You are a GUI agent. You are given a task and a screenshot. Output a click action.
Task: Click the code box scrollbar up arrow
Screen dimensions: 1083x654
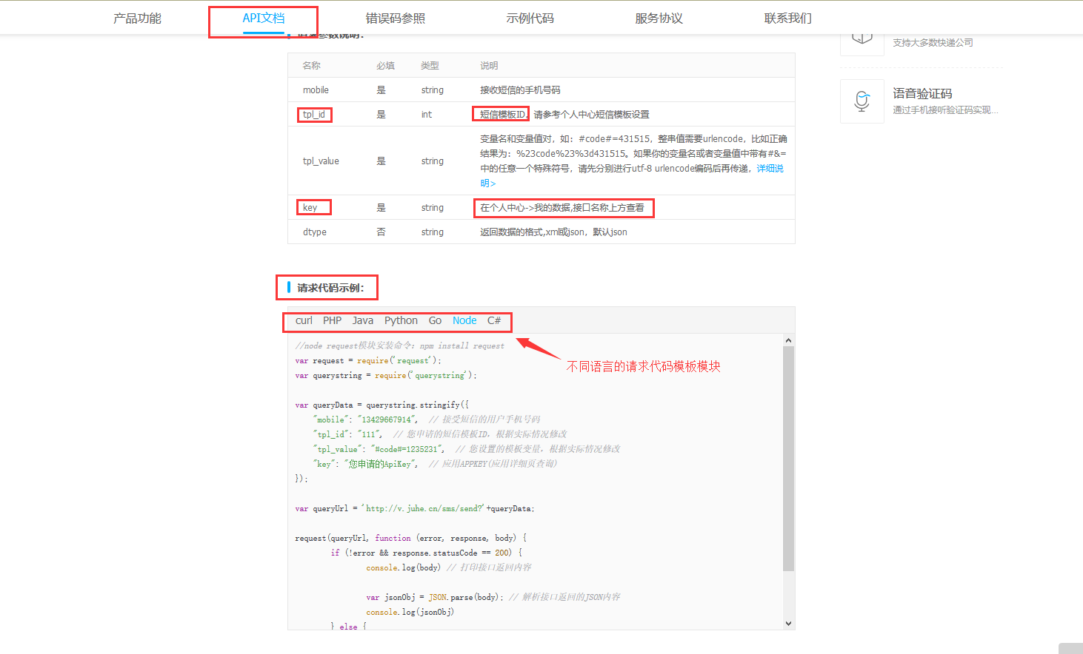click(x=788, y=340)
